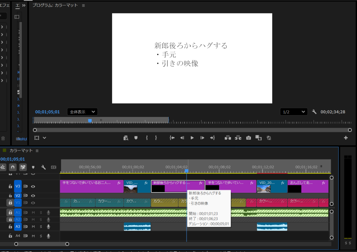
Task: Mute the A3 audio track
Action: pyautogui.click(x=33, y=227)
